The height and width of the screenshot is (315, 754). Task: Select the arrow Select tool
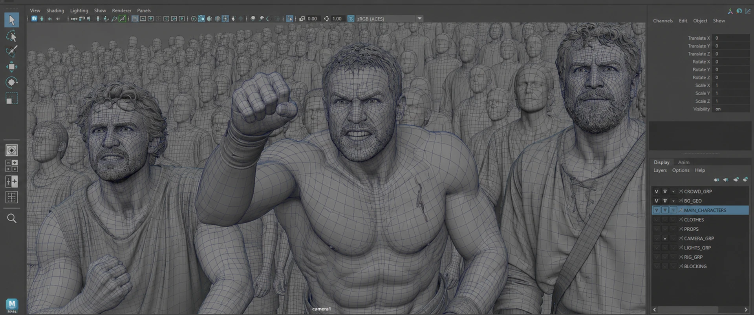click(x=11, y=20)
